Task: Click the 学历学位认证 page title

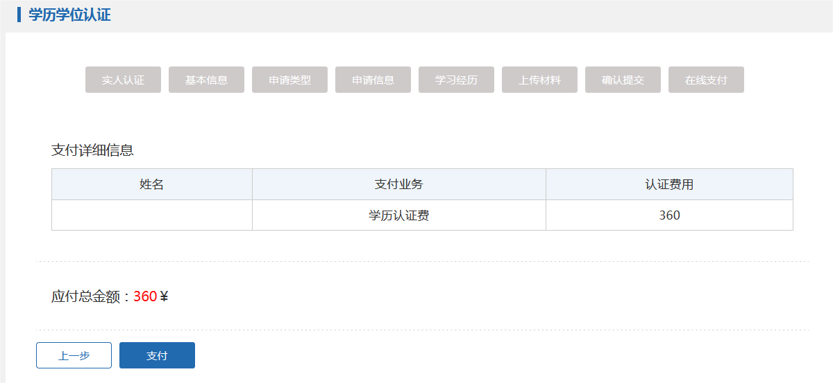Action: pos(69,15)
